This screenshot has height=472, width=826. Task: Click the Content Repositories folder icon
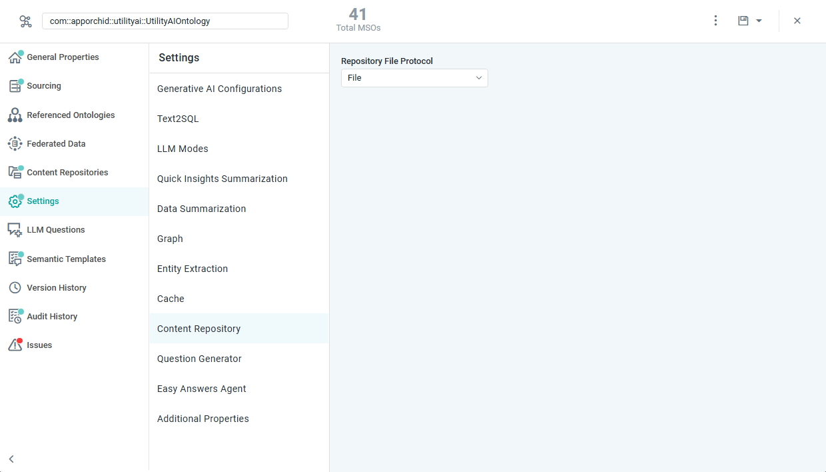coord(15,173)
